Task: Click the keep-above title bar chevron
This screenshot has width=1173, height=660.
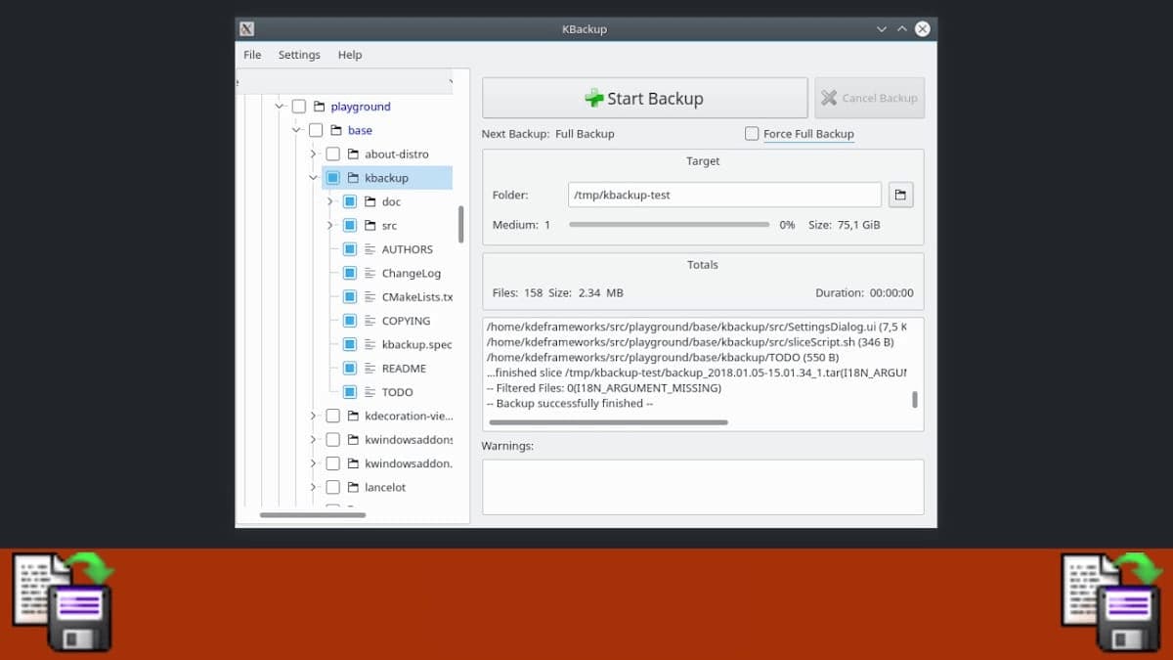Action: (x=902, y=29)
